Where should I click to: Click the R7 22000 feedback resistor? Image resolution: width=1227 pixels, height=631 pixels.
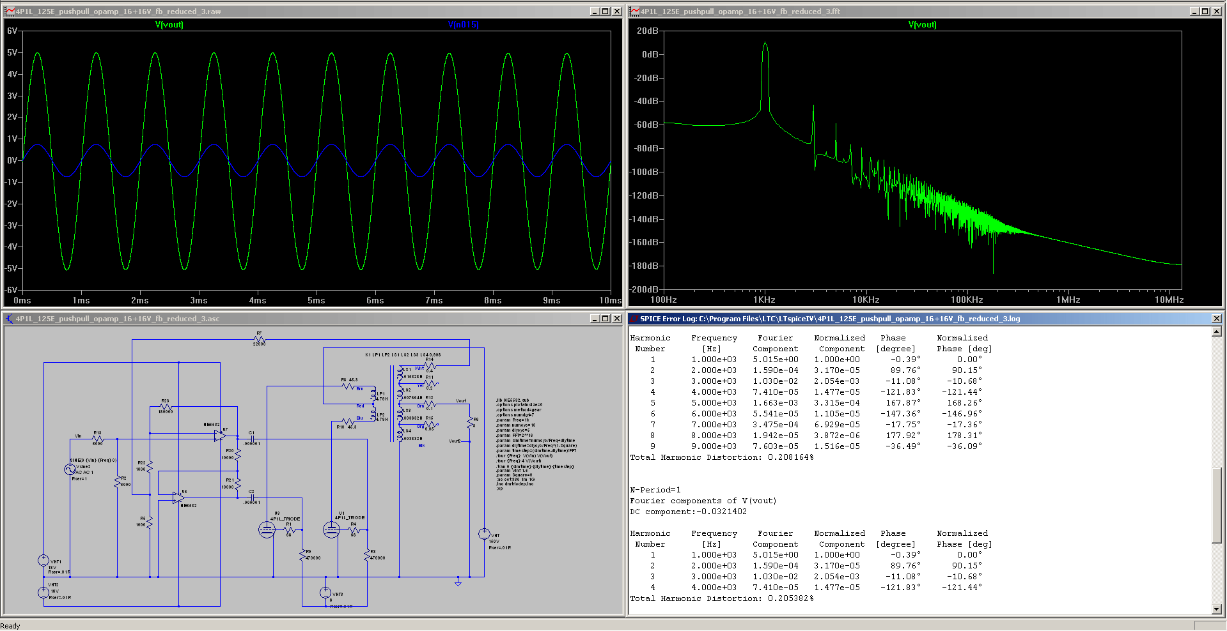[259, 339]
